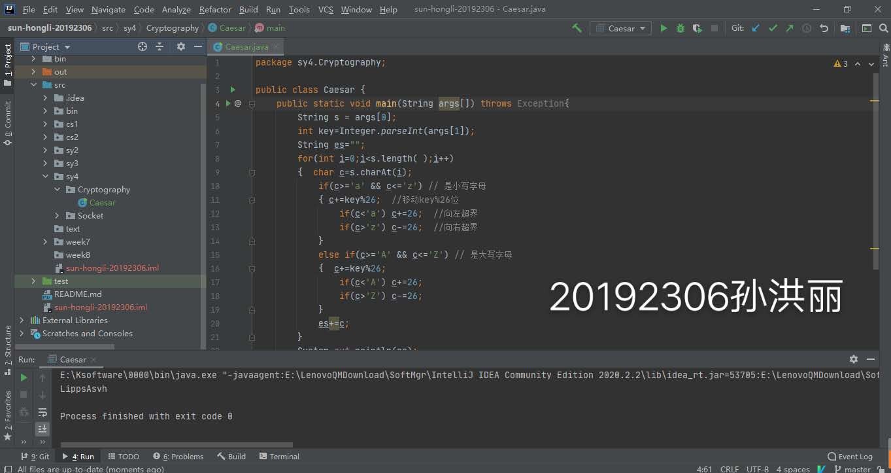Close the Caesar.java editor tab

pos(277,47)
